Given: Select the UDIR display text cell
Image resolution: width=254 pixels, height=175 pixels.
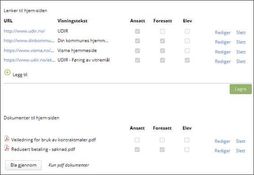Looking at the screenshot, I should 63,31.
